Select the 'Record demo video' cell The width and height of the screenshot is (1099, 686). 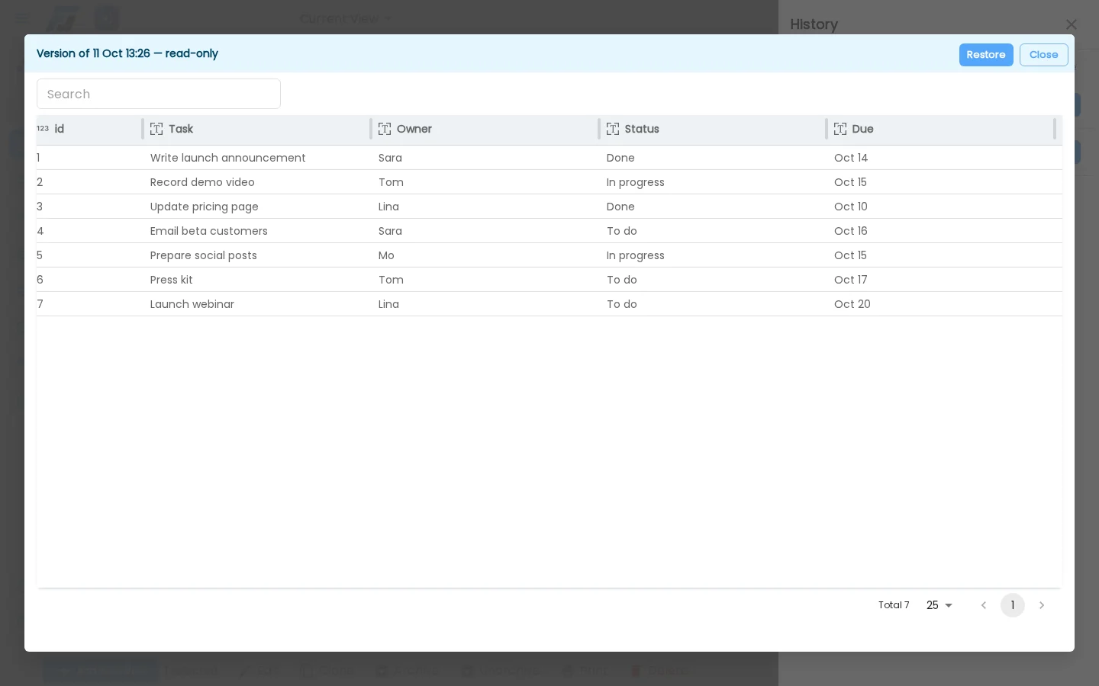click(x=256, y=182)
